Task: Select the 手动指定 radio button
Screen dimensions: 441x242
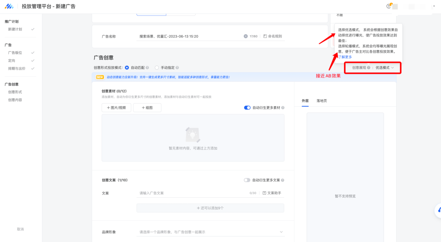Action: click(x=157, y=68)
